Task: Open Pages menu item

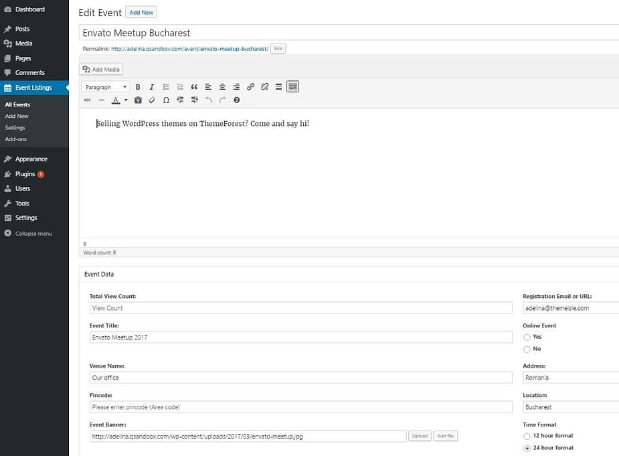Action: click(34, 58)
